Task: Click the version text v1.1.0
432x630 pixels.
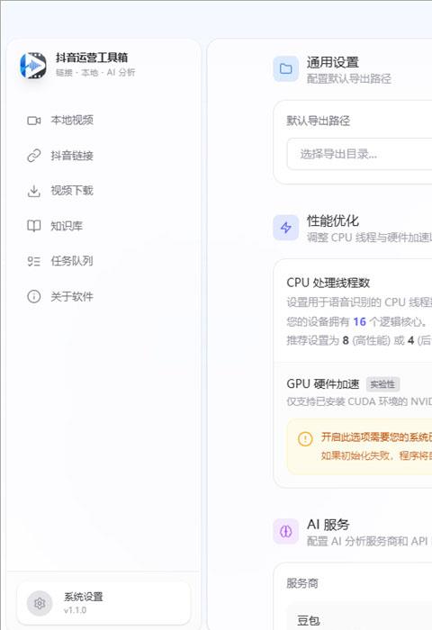Action: click(x=75, y=610)
